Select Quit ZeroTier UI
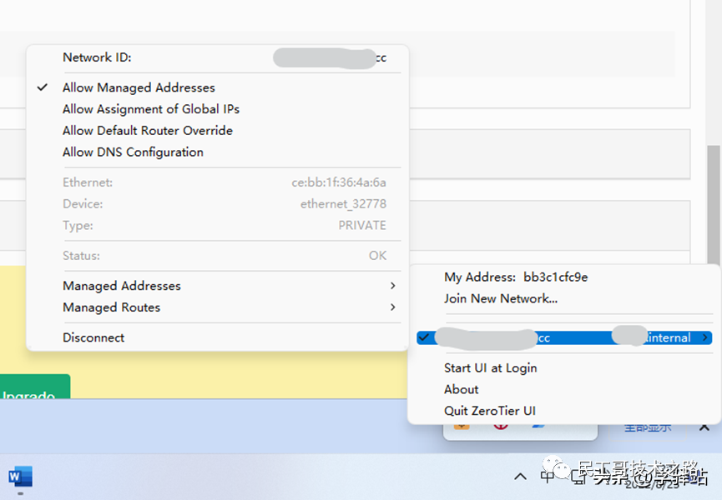 tap(564, 411)
